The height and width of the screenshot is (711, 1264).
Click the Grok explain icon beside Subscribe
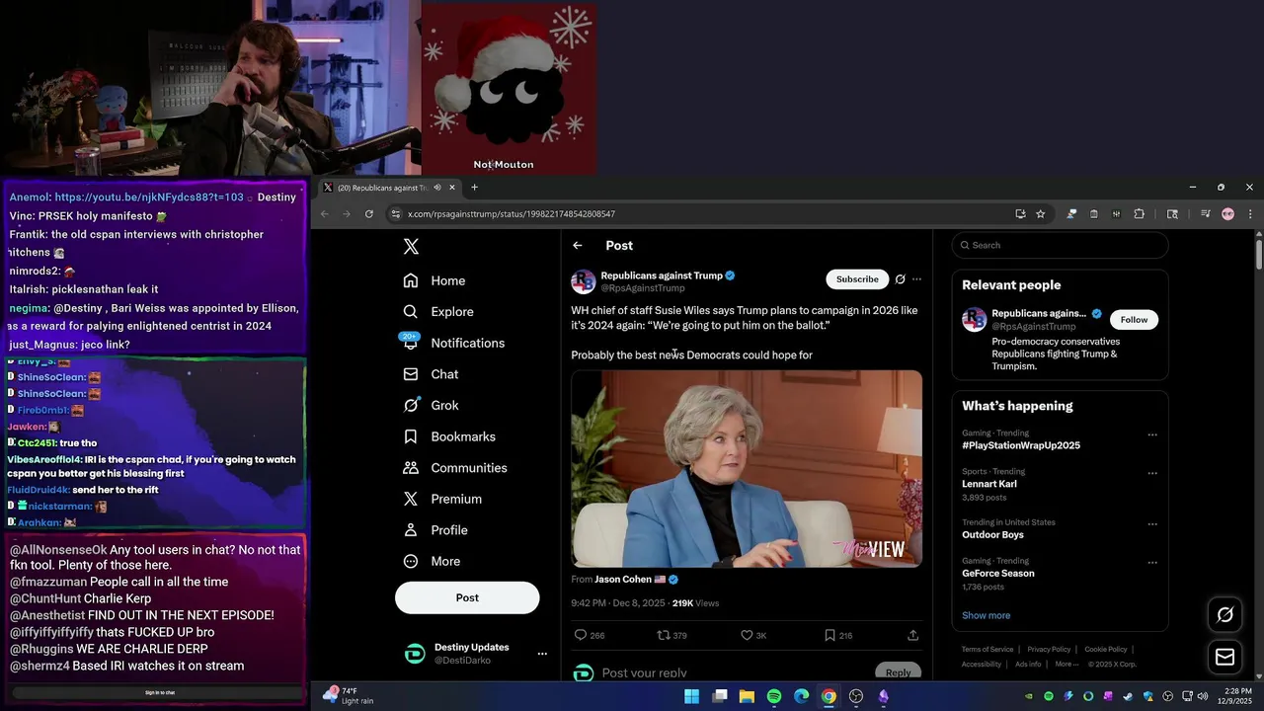coord(900,279)
